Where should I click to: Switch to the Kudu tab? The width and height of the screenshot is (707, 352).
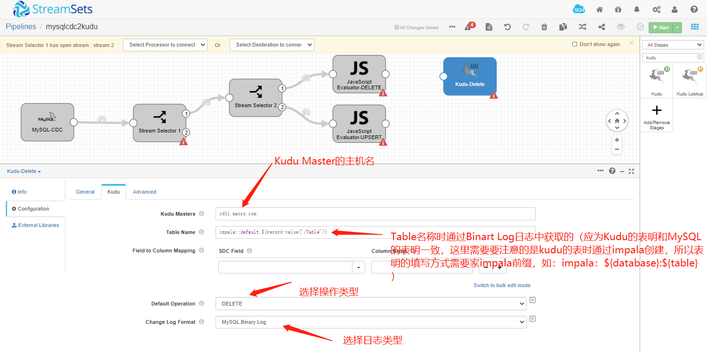click(x=113, y=192)
